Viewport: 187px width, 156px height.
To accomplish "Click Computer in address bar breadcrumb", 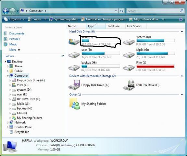I will tap(36, 11).
